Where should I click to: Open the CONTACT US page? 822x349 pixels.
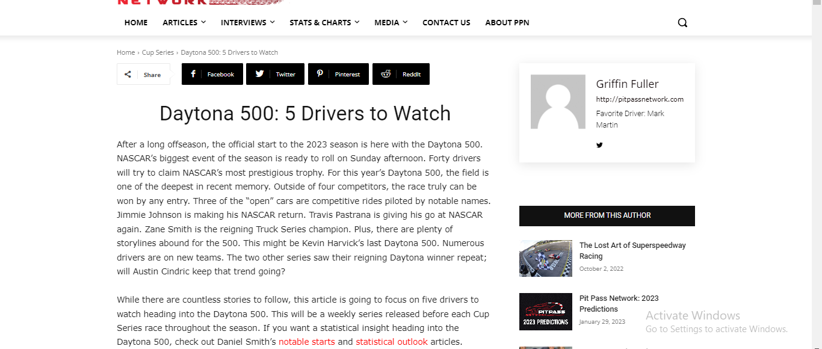click(447, 22)
